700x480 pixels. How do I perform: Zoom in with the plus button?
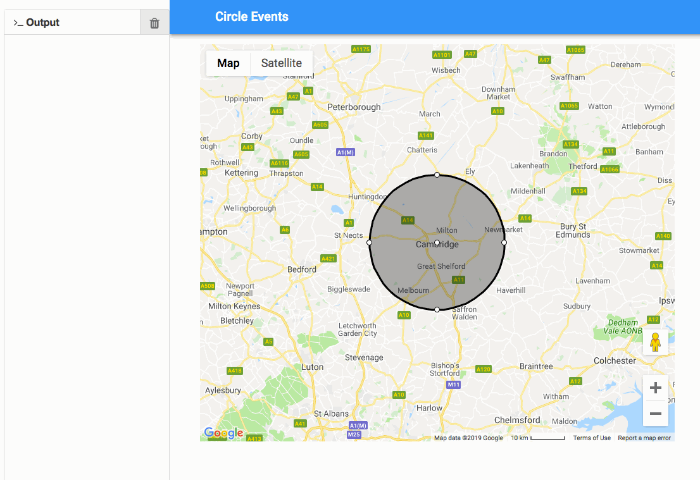(x=655, y=388)
